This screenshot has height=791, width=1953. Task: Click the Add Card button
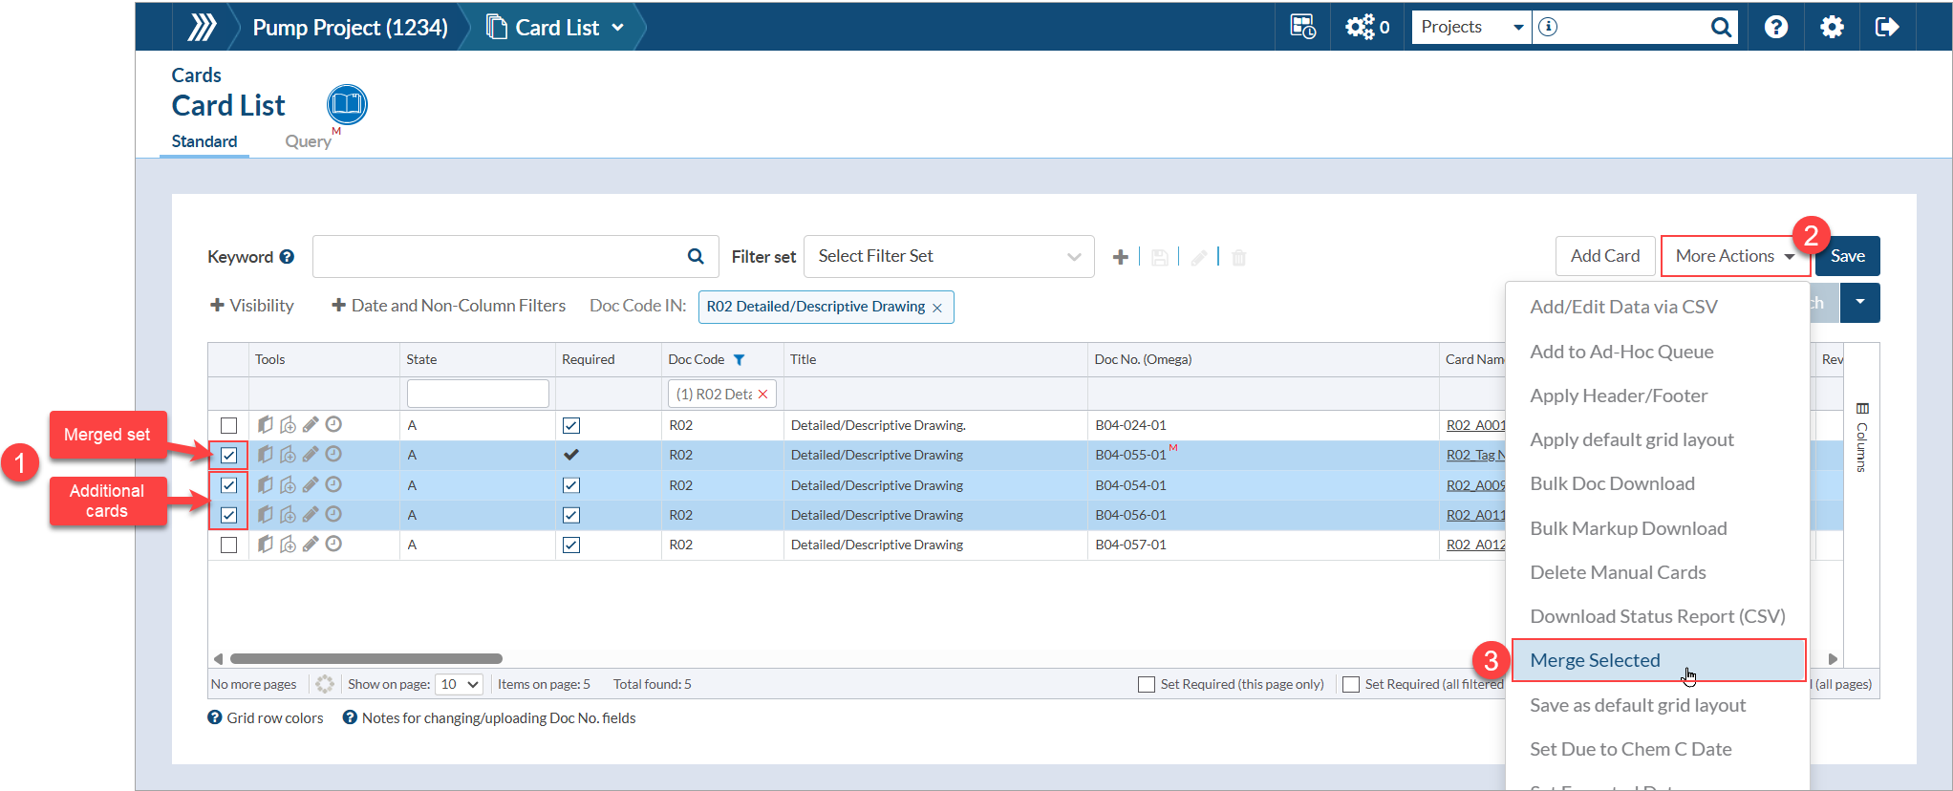point(1604,256)
